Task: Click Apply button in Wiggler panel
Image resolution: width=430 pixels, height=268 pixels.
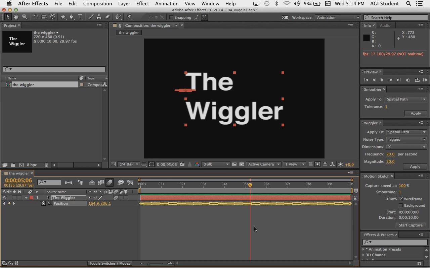Action: click(415, 166)
